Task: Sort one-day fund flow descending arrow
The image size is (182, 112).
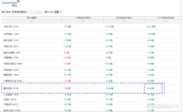Action: click(84, 21)
